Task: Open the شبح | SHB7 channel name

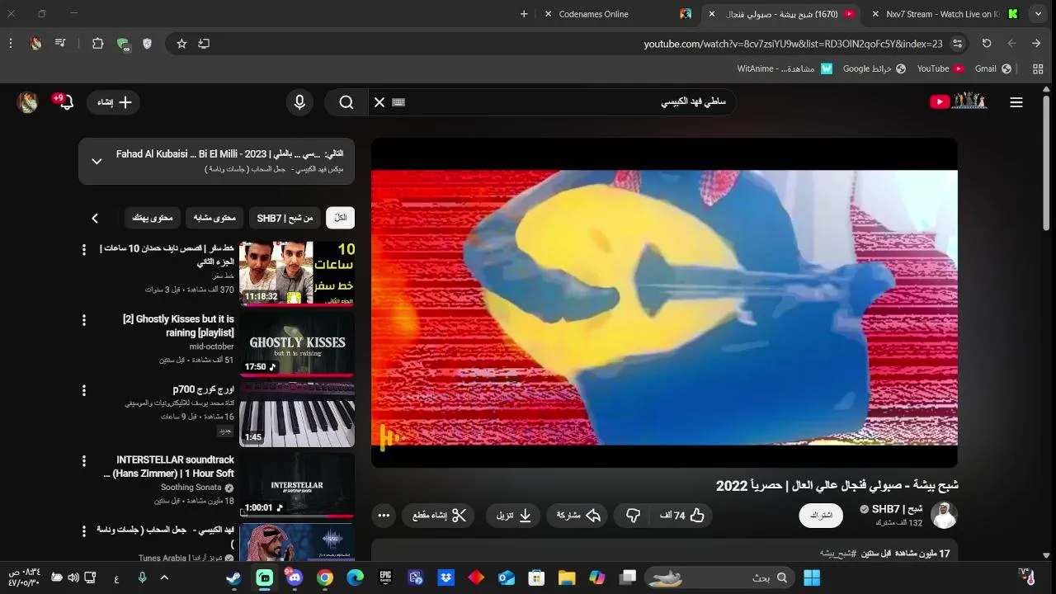Action: (x=898, y=509)
